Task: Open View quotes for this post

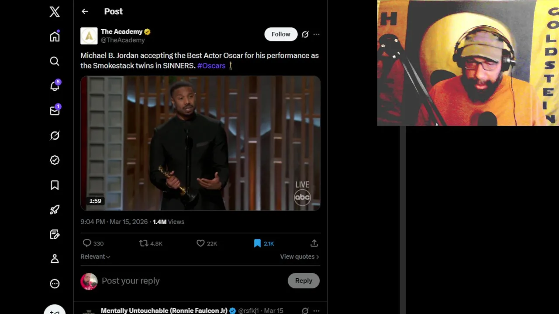Action: 299,256
